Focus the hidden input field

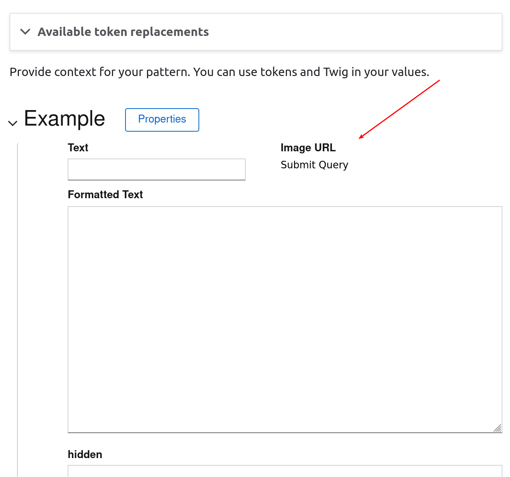(x=285, y=471)
